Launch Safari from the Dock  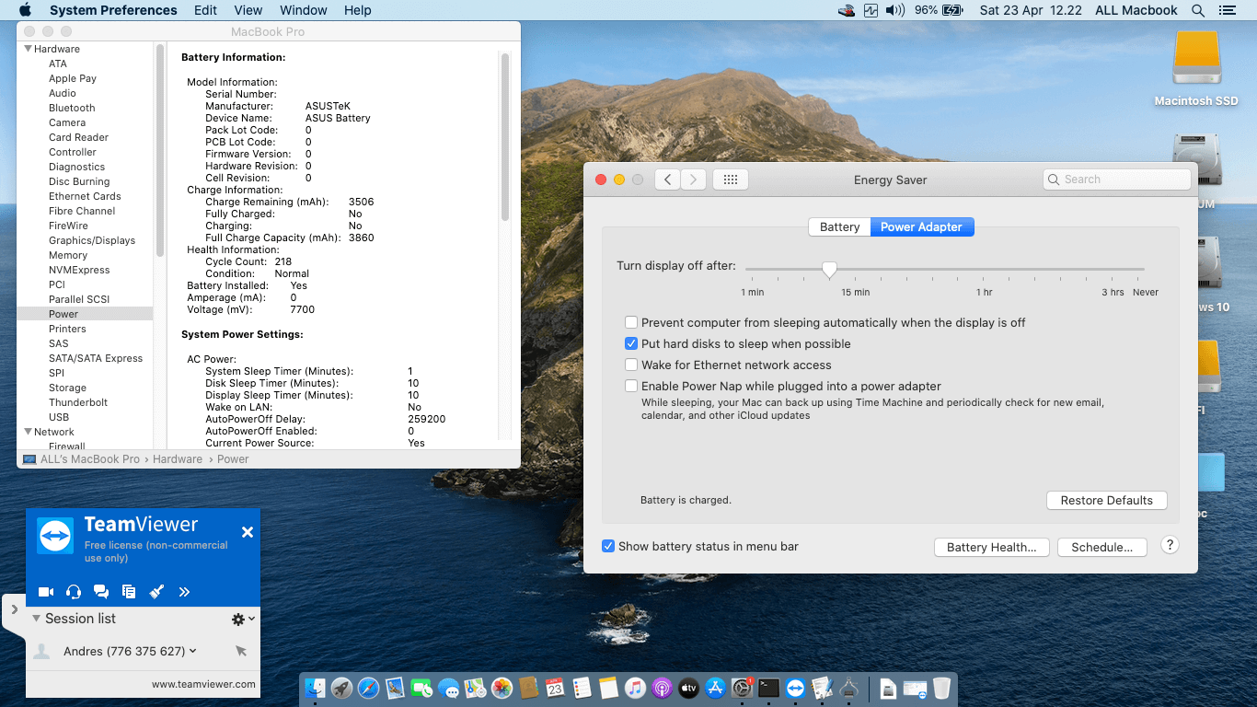[x=368, y=688]
